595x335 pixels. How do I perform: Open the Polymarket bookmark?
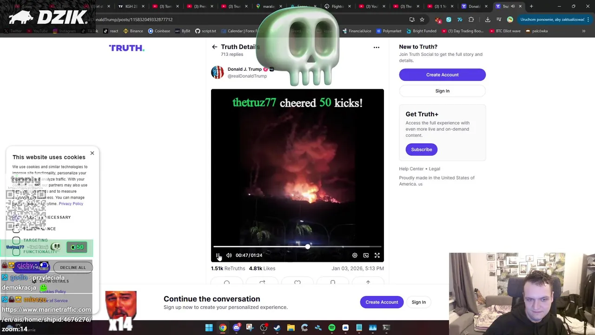tap(389, 31)
